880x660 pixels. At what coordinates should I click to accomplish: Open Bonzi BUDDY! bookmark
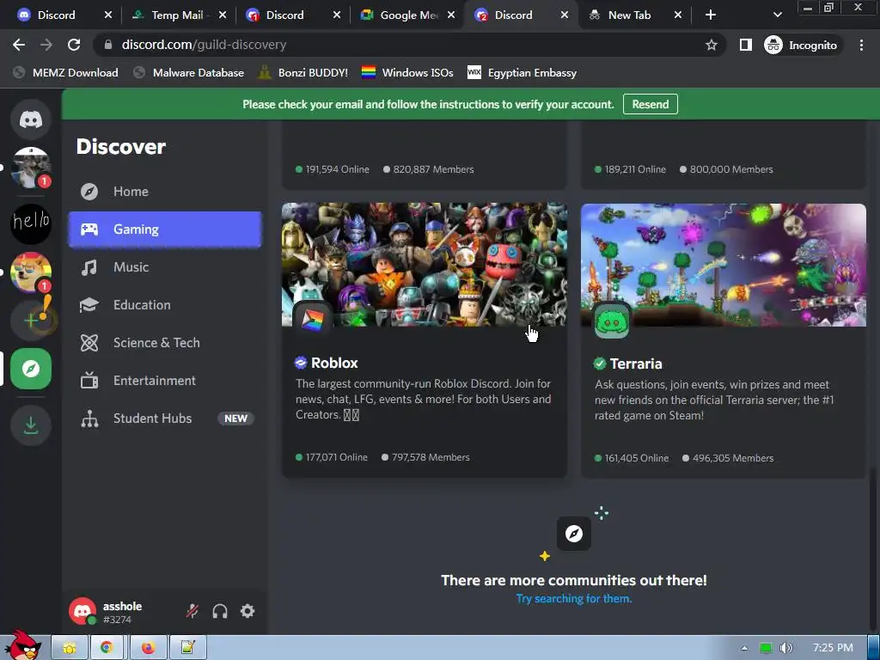point(303,72)
